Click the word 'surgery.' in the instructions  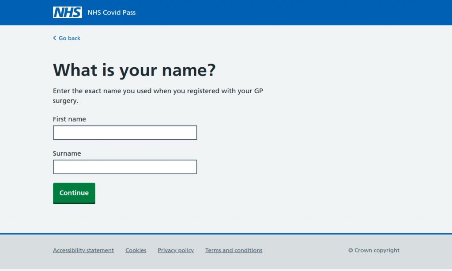pyautogui.click(x=65, y=101)
